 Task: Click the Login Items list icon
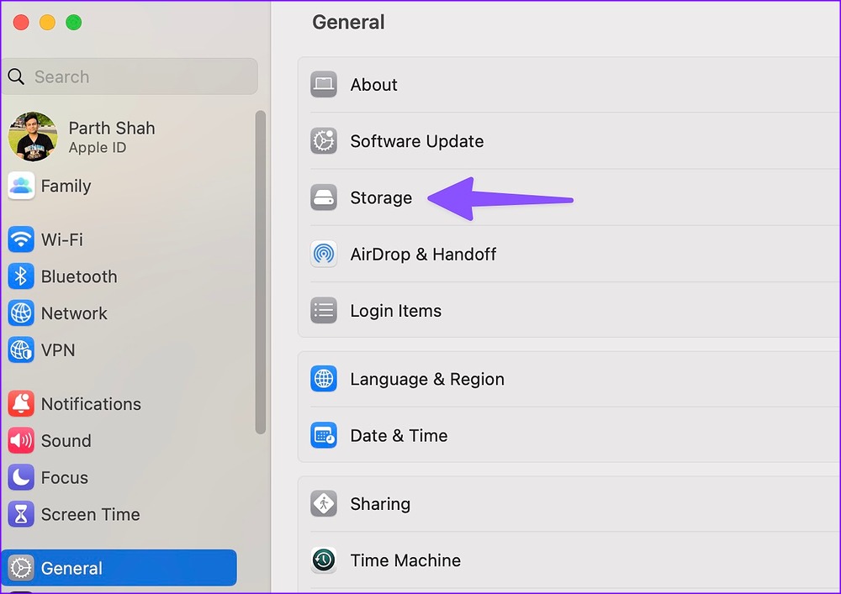(x=324, y=310)
